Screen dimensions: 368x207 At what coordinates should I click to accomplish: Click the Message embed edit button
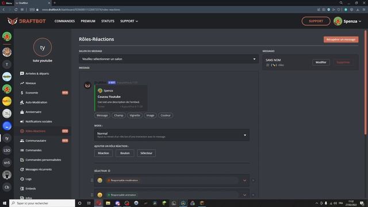coord(102,116)
